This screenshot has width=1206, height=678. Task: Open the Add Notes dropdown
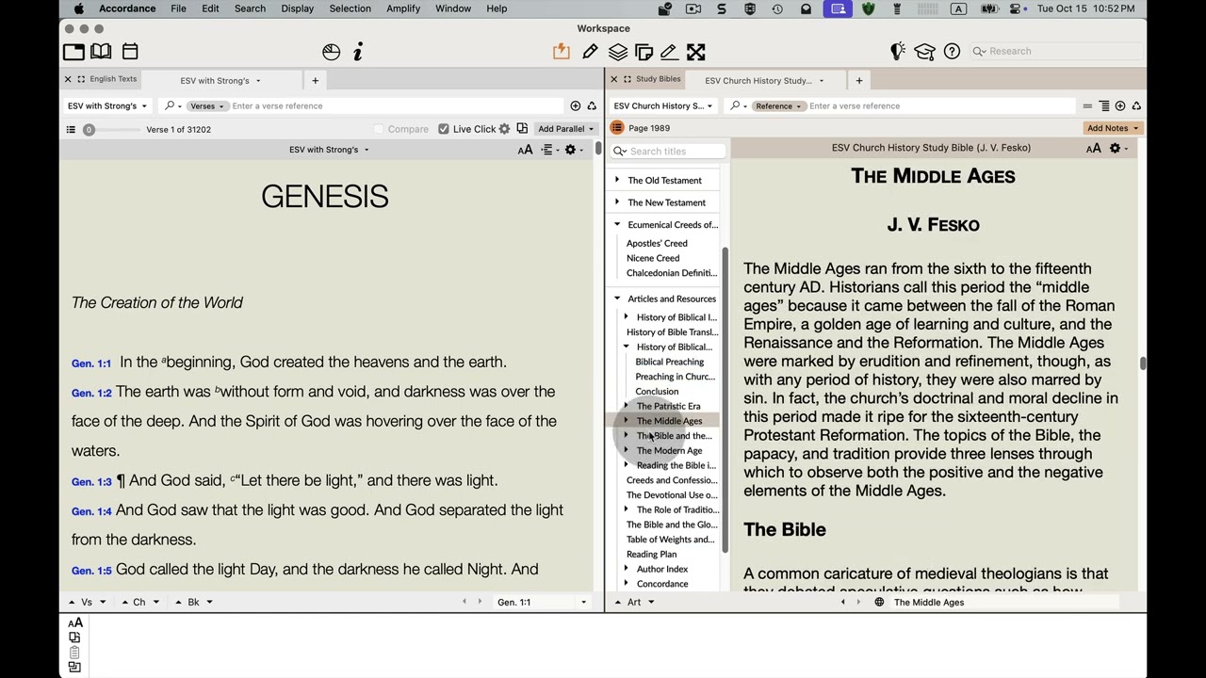click(1112, 128)
